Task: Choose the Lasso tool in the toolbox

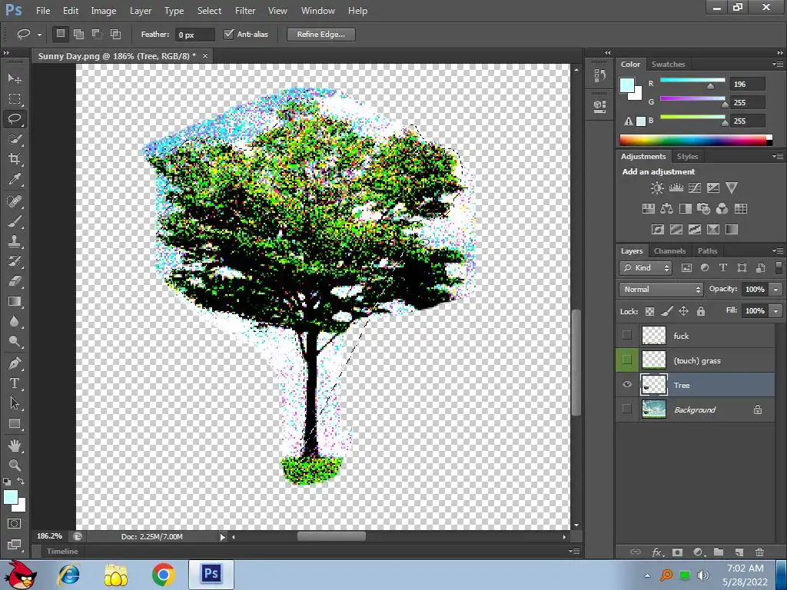Action: pyautogui.click(x=15, y=119)
